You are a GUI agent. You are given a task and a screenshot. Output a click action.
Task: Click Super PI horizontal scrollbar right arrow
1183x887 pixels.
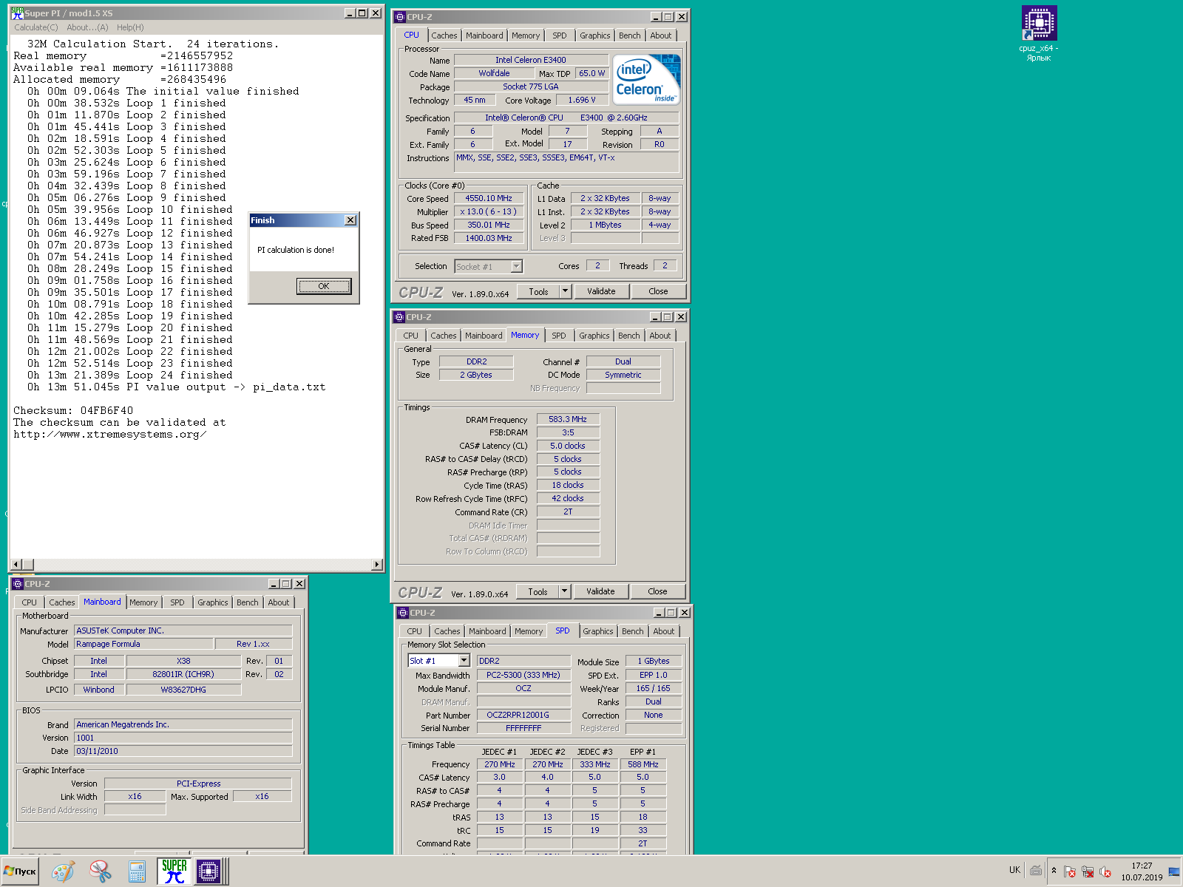tap(377, 565)
